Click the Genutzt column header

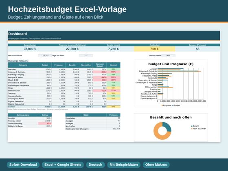114,65
